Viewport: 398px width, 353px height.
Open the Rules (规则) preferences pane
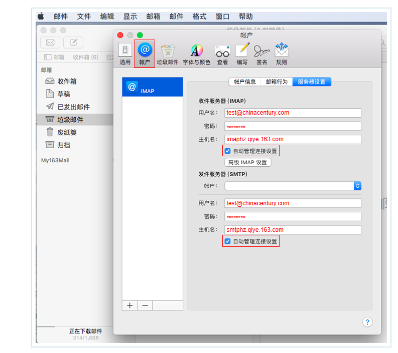point(282,54)
